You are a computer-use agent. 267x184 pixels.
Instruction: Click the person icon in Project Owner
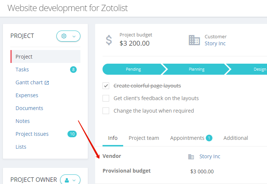(67, 180)
